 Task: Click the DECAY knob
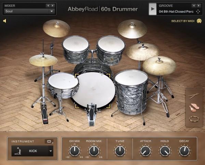[x=184, y=151]
